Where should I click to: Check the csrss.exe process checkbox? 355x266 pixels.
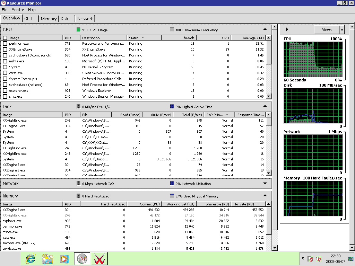[x=5, y=73]
